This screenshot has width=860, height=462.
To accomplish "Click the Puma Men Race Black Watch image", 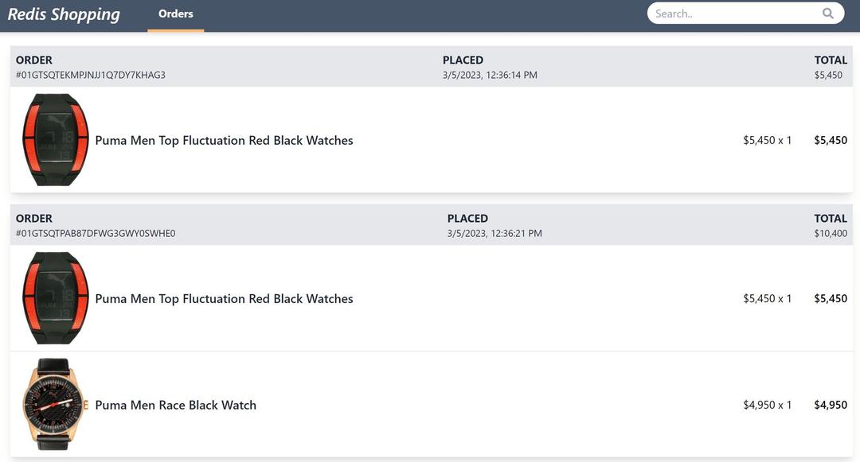I will pos(55,404).
